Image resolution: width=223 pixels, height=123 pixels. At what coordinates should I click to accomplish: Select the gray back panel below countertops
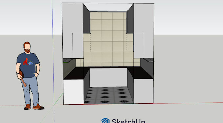[x=108, y=77]
